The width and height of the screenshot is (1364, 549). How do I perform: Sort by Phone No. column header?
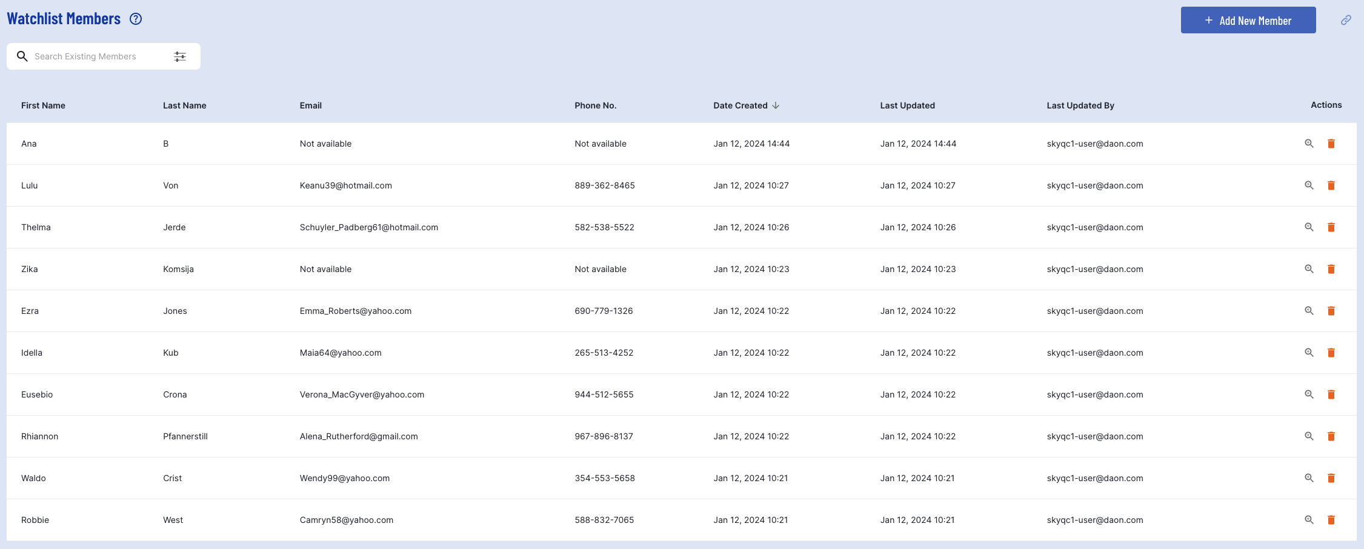pyautogui.click(x=596, y=105)
